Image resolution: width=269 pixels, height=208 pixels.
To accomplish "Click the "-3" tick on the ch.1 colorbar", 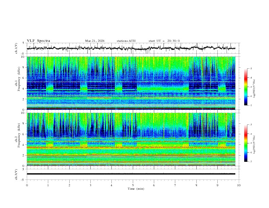I will [x=250, y=68].
